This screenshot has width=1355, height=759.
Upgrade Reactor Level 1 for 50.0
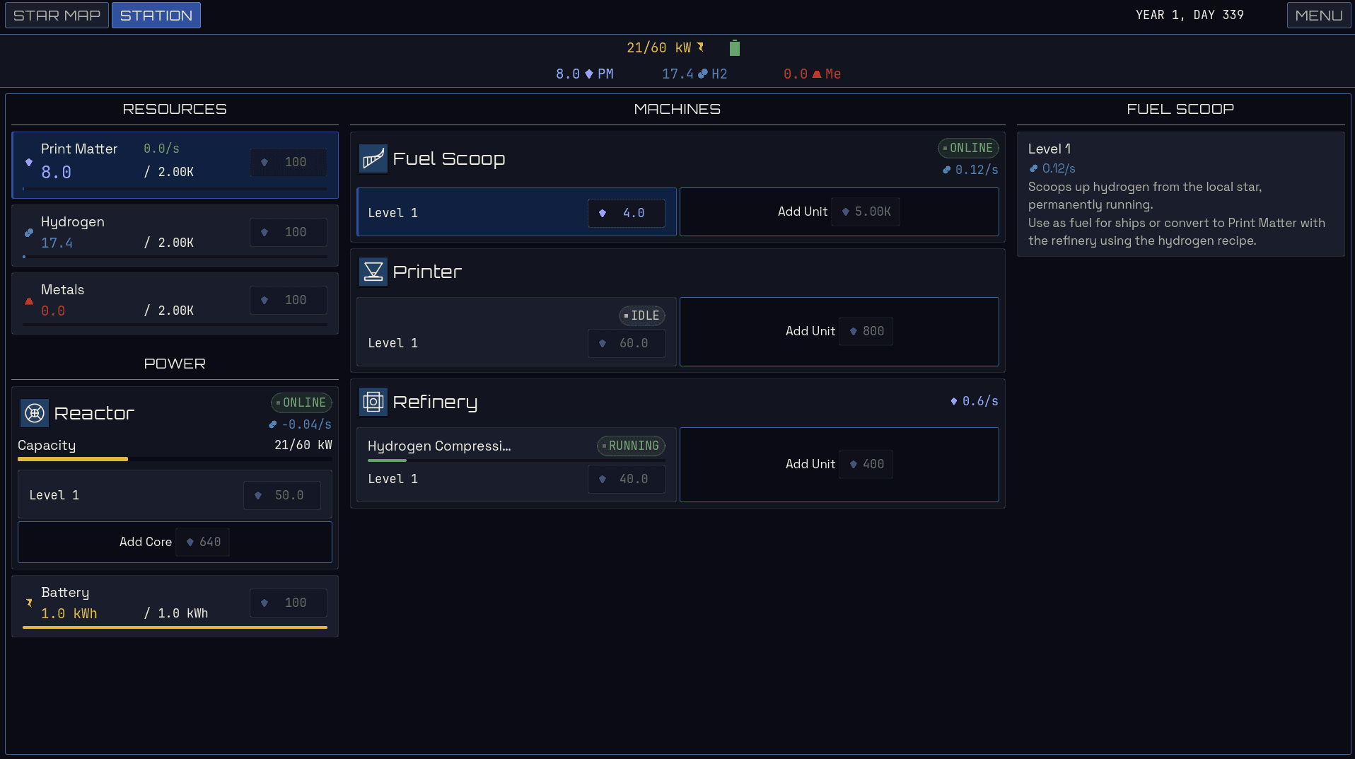click(x=282, y=495)
